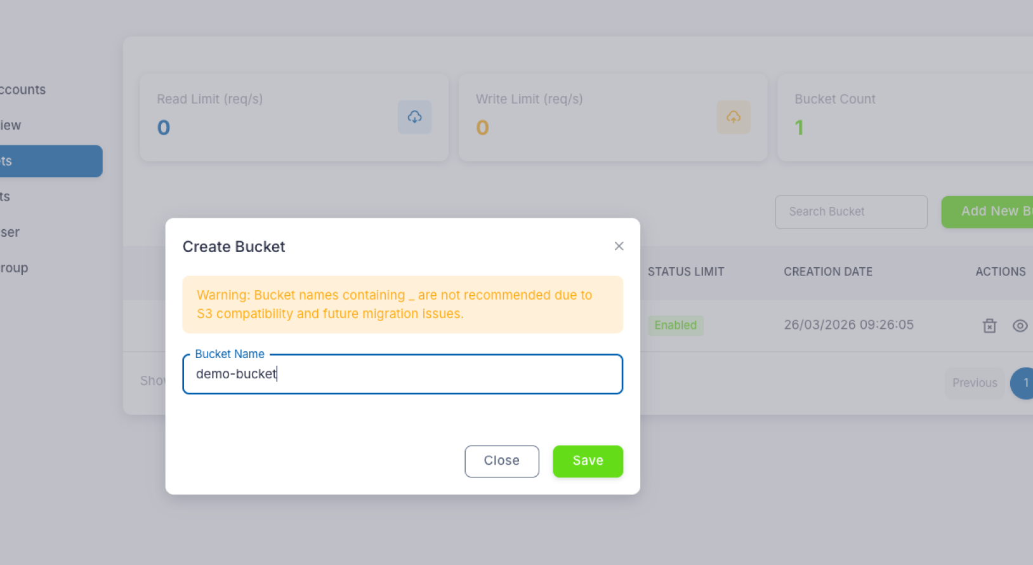Click the underscore warning banner text

tap(394, 304)
